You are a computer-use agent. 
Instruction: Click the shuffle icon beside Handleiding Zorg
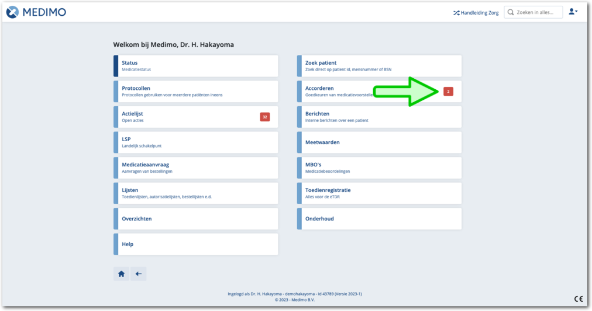tap(456, 12)
